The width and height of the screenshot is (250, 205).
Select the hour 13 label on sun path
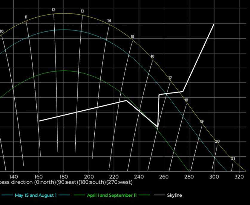point(82,11)
